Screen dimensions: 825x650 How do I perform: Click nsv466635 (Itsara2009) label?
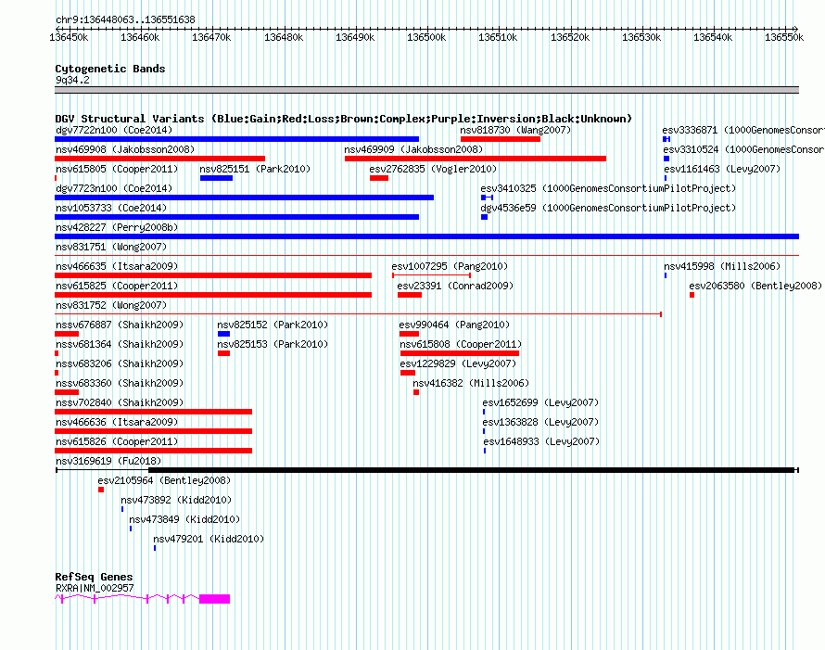tap(117, 266)
